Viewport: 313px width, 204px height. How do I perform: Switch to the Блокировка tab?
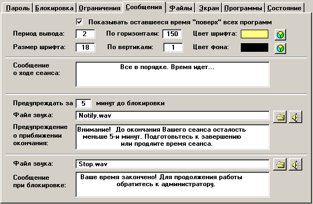point(54,8)
